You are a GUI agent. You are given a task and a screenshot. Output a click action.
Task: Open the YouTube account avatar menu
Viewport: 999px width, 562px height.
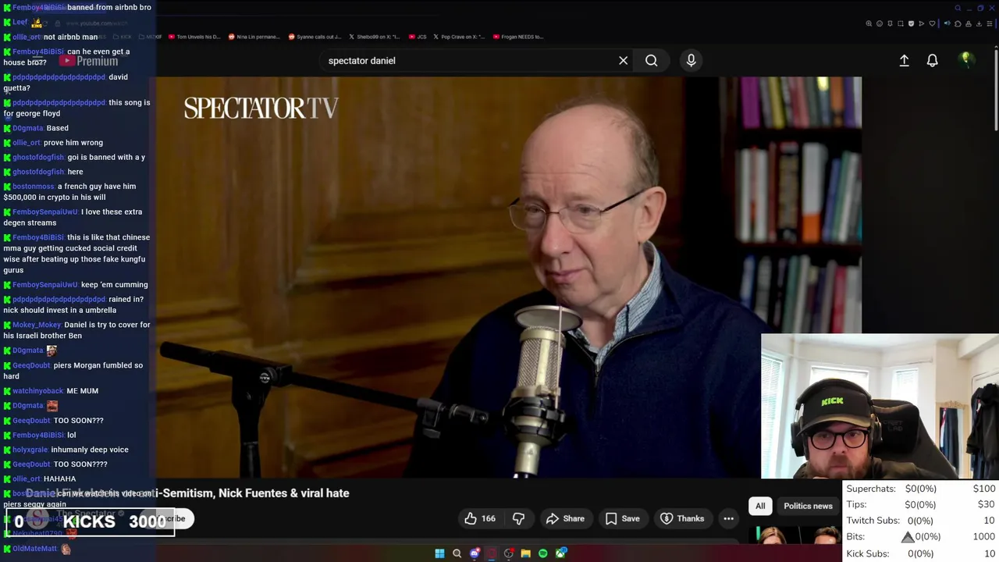(966, 59)
